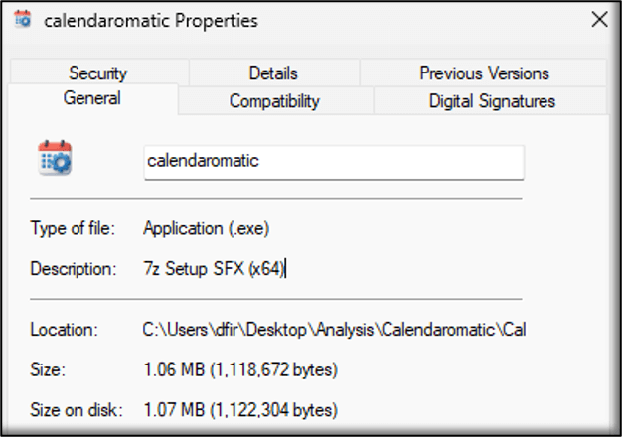Open the Details tab
The width and height of the screenshot is (623, 438).
[x=273, y=73]
